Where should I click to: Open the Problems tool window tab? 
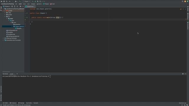point(13,103)
